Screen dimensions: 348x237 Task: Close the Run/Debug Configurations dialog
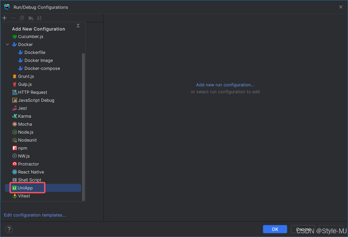tap(341, 7)
